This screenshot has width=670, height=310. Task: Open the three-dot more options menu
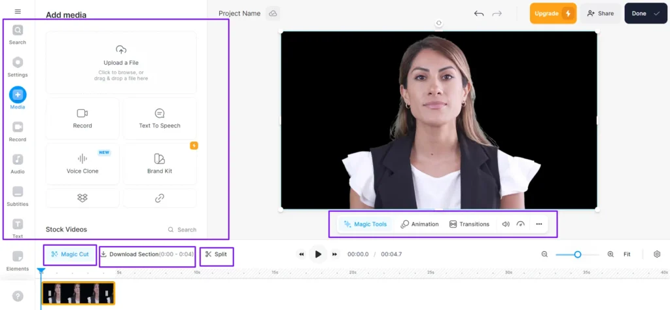[539, 224]
